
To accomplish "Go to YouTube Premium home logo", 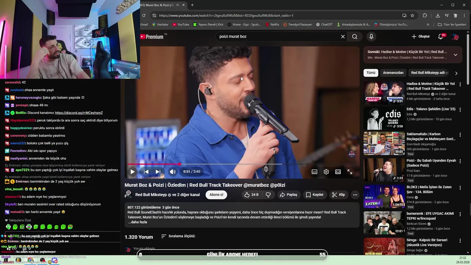I will [152, 36].
